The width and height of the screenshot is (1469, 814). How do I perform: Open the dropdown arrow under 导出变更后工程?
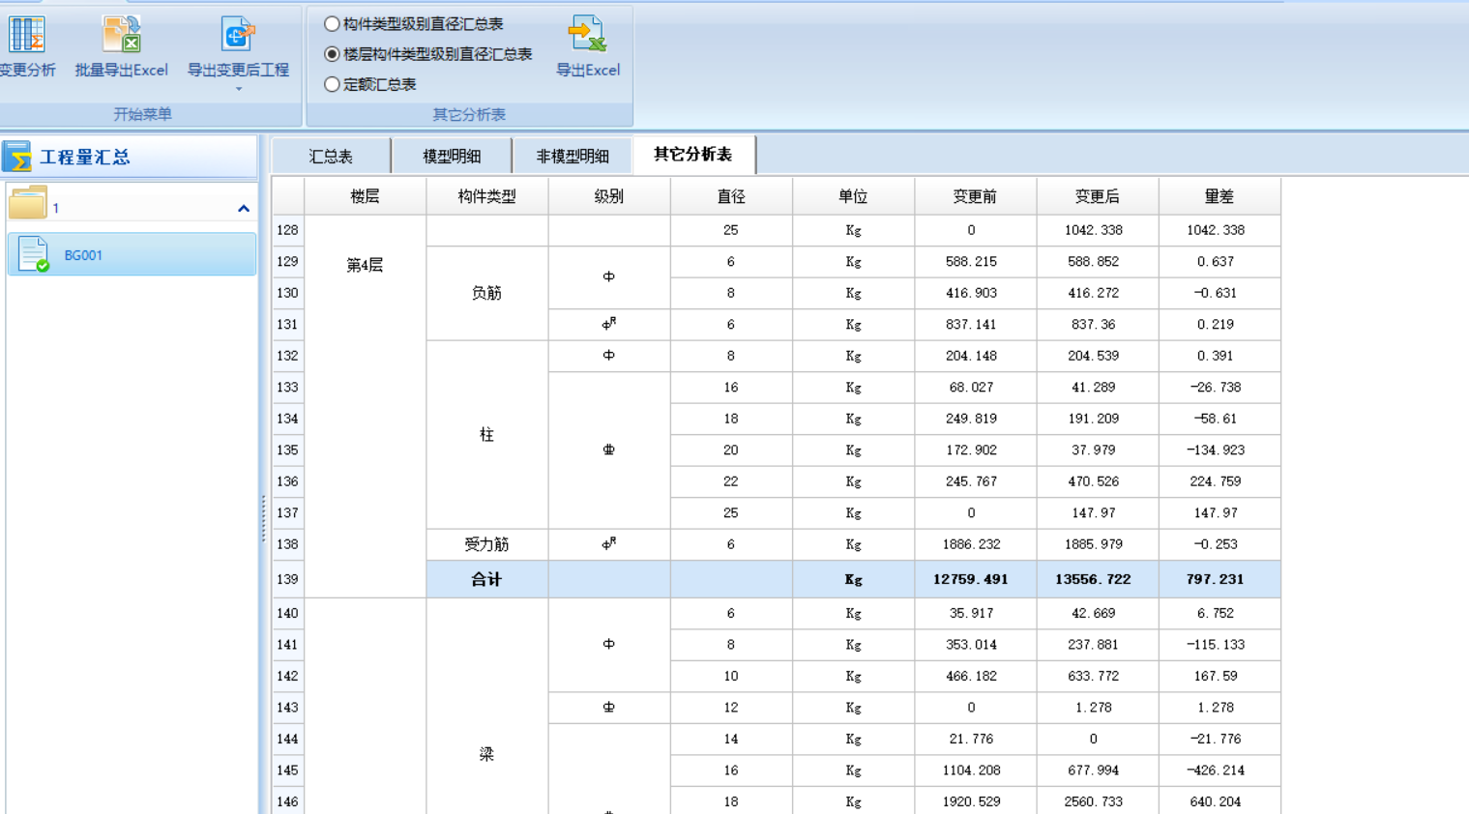pyautogui.click(x=238, y=89)
